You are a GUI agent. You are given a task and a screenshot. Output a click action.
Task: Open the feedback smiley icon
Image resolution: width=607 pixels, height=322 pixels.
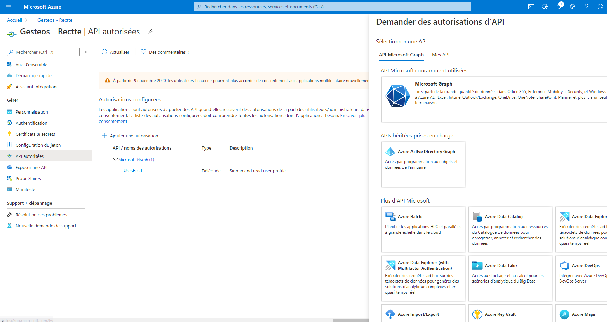point(600,7)
